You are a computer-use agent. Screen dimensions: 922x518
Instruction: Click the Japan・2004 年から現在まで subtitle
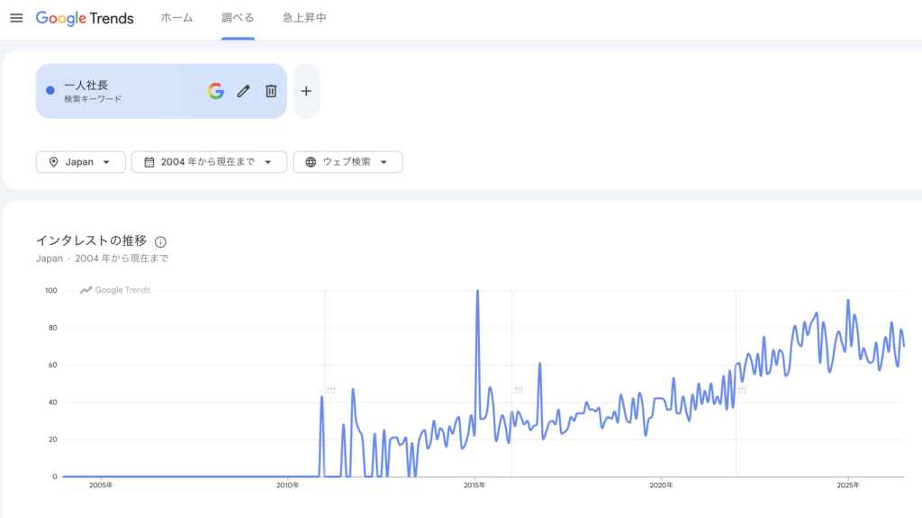(103, 259)
